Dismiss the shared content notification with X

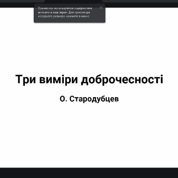coord(101,8)
